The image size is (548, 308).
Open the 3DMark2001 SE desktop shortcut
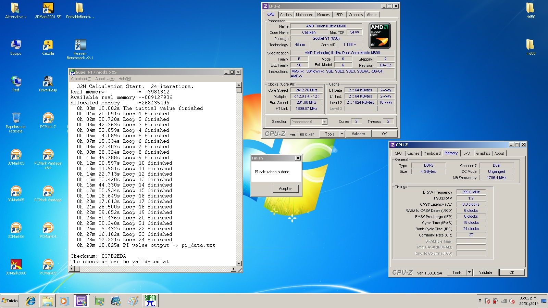click(48, 11)
